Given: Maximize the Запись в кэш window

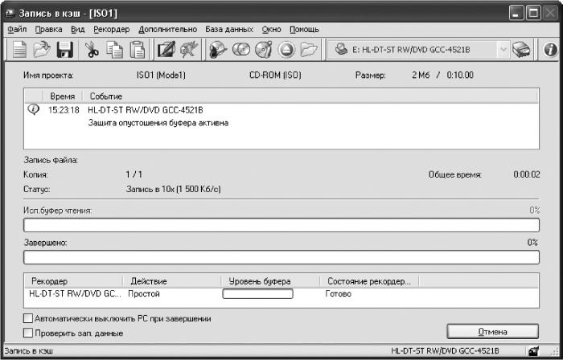Looking at the screenshot, I should (533, 14).
